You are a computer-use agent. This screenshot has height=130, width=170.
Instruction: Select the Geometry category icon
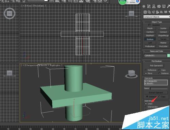145,12
